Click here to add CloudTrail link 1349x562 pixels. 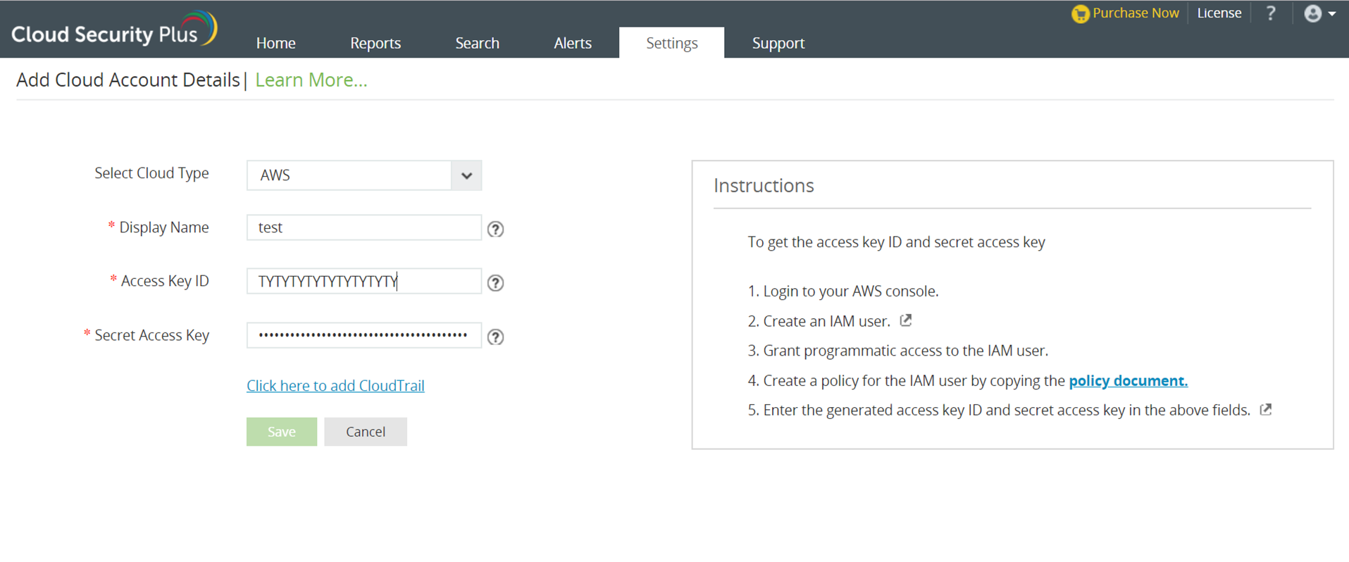(x=335, y=386)
